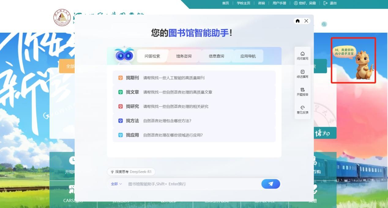Switch to the 信息查询 tab
This screenshot has width=388, height=208.
click(216, 56)
